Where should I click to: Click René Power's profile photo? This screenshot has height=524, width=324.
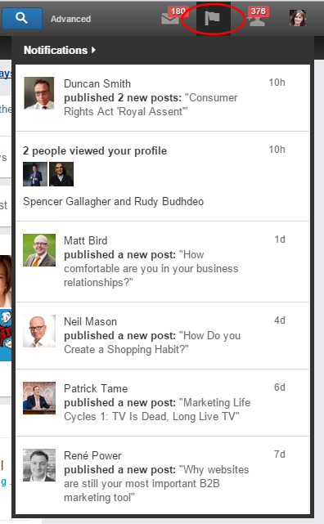coord(39,465)
